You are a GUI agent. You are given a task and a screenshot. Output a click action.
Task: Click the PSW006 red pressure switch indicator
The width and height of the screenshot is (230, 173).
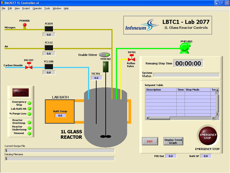tap(25, 25)
